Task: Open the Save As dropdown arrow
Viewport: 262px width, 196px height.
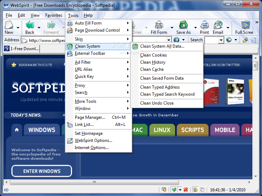Action: (195, 27)
